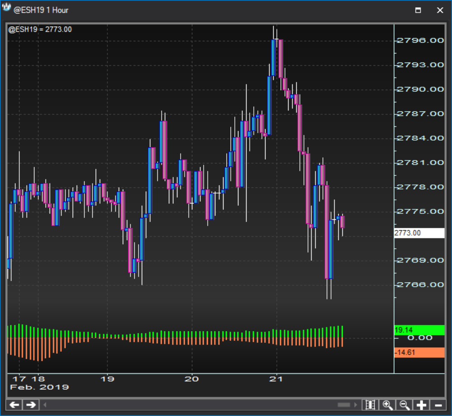452x416 pixels.
Task: Click the bar spacing columns icon
Action: click(x=370, y=405)
